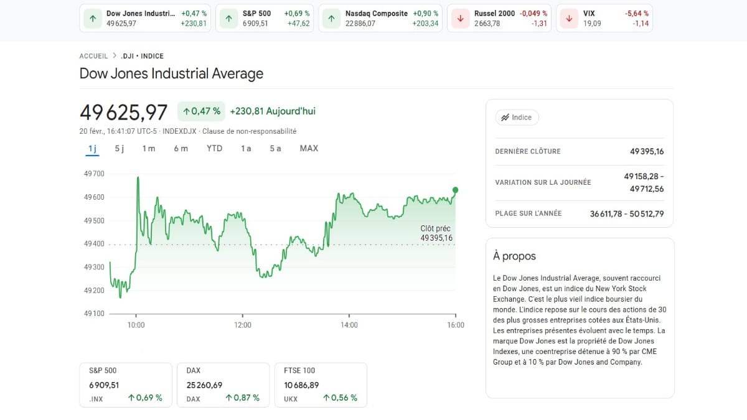This screenshot has height=420, width=747.
Task: Open Clause de non-responsabilité link
Action: 249,131
